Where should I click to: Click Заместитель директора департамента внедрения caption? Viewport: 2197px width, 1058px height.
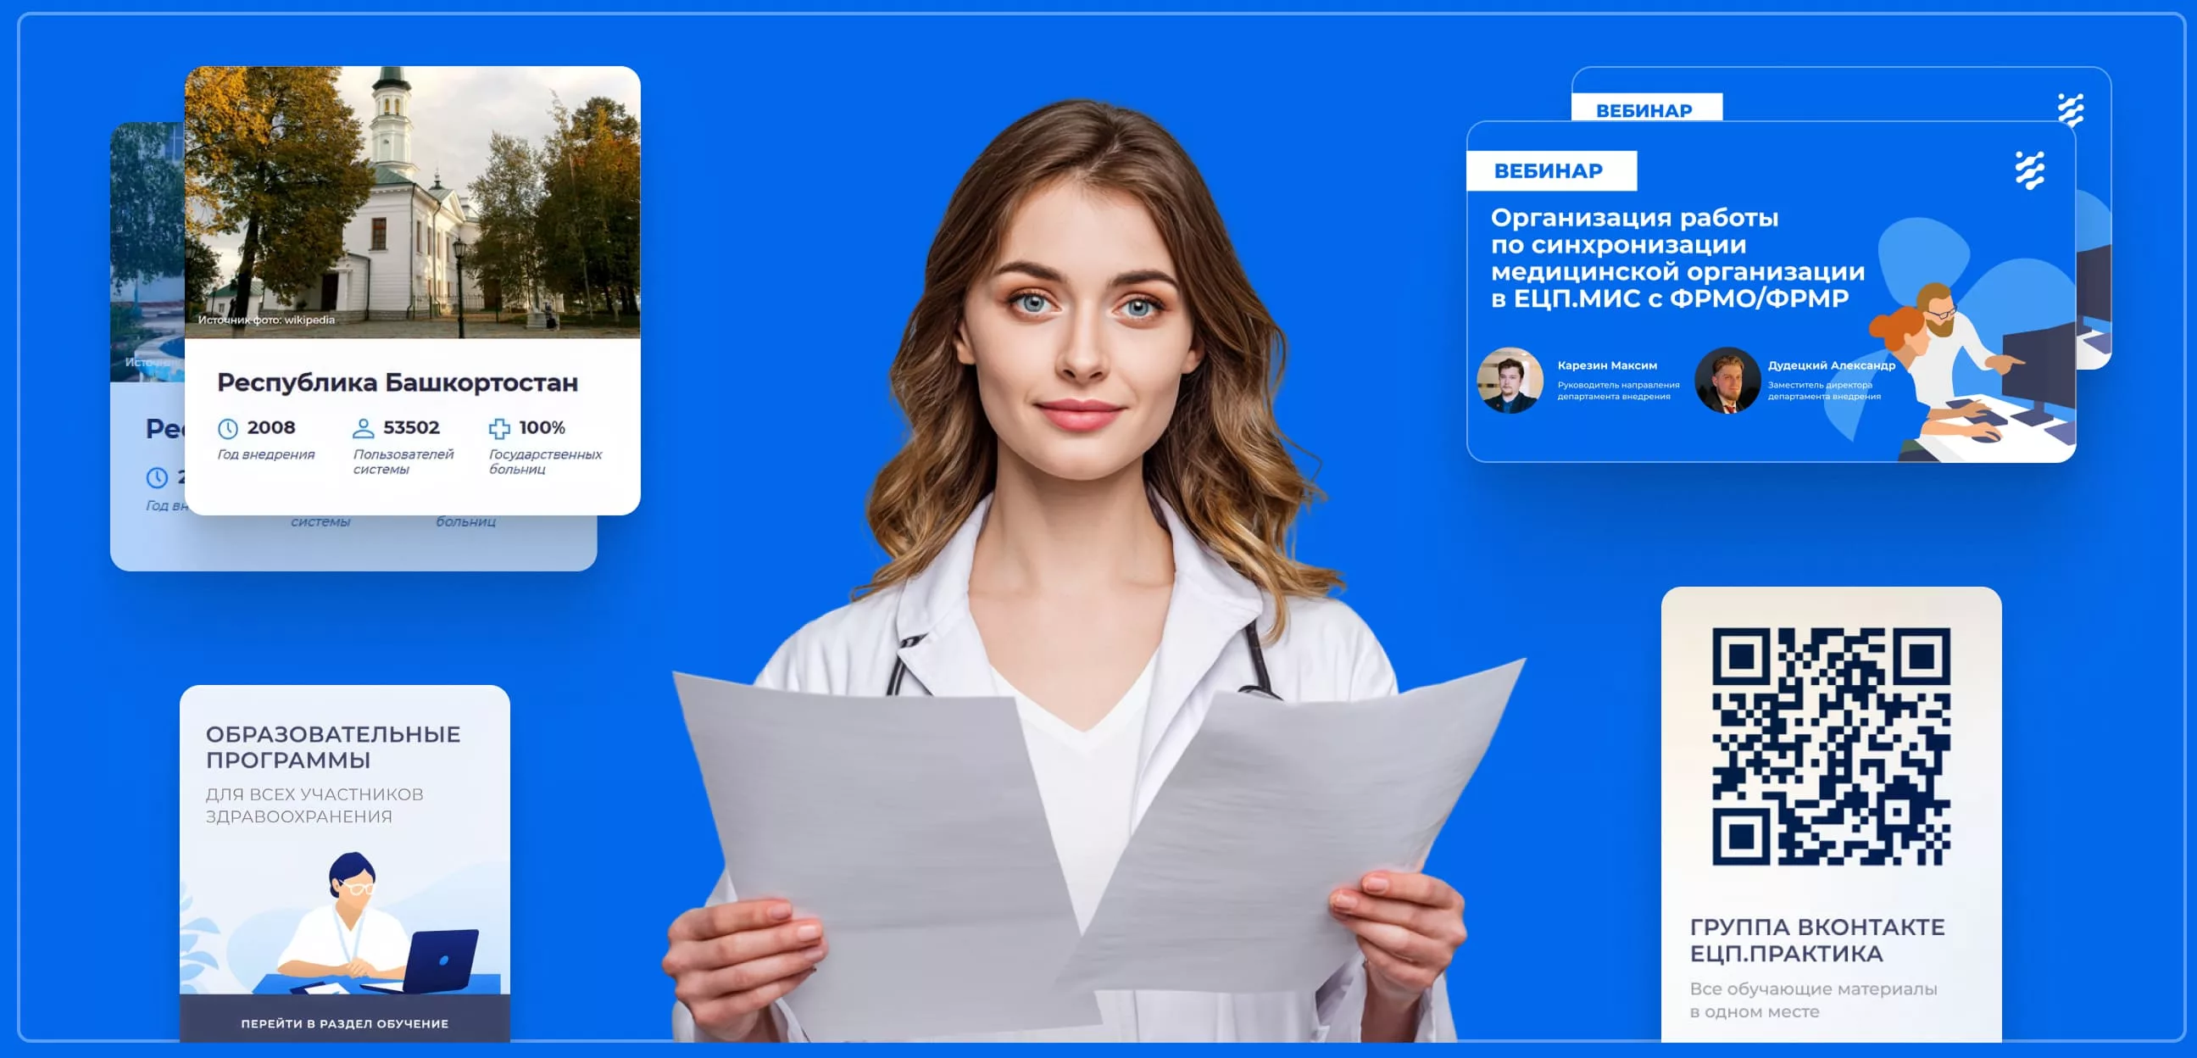coord(1824,390)
